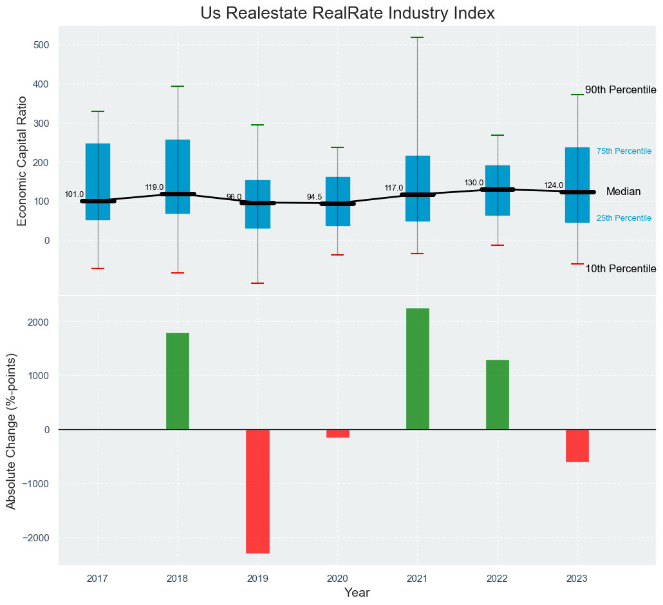Click the chart title 'Us Realestate RealRate Industry Index'

[347, 14]
